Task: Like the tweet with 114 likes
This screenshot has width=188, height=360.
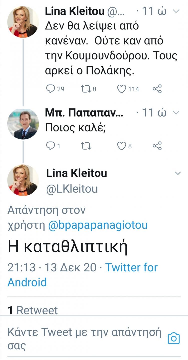Action: pyautogui.click(x=122, y=89)
